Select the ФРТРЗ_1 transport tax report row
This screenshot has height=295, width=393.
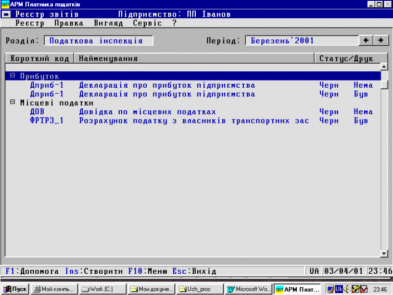168,121
